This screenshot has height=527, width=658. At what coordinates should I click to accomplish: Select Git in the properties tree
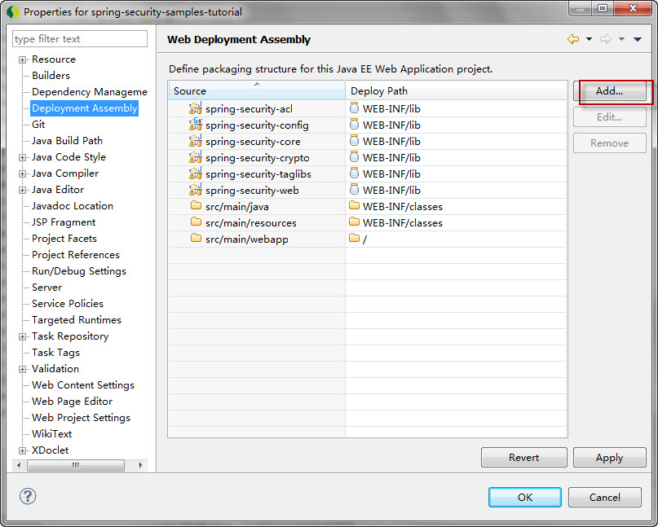(x=38, y=125)
